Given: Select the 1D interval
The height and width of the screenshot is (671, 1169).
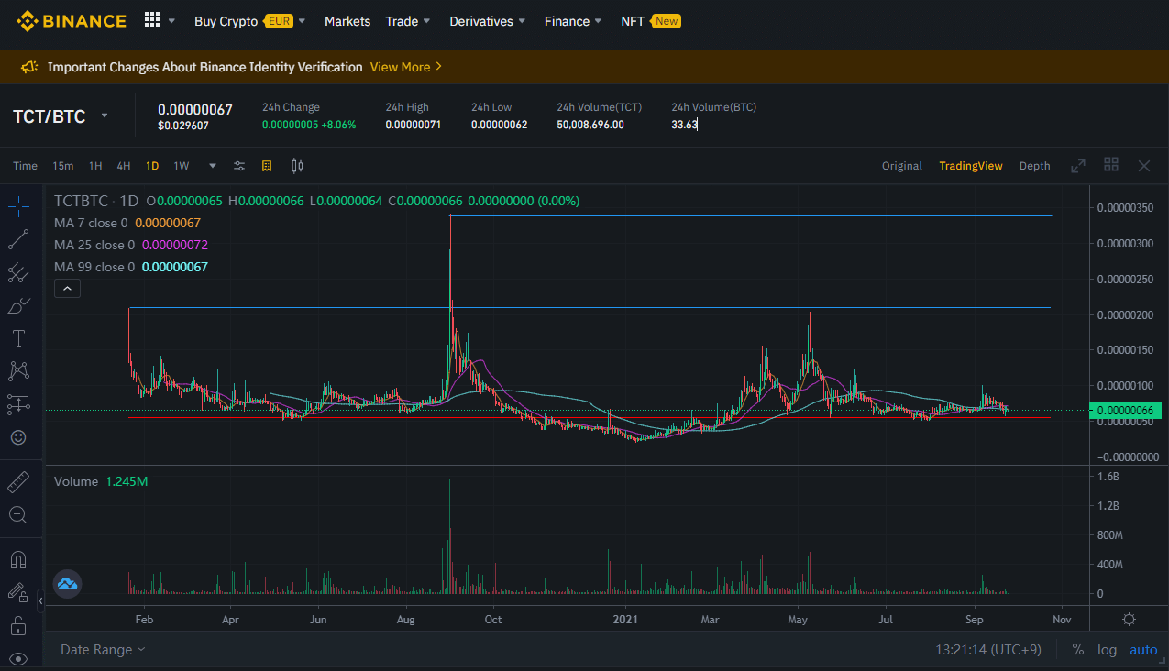Looking at the screenshot, I should tap(152, 166).
